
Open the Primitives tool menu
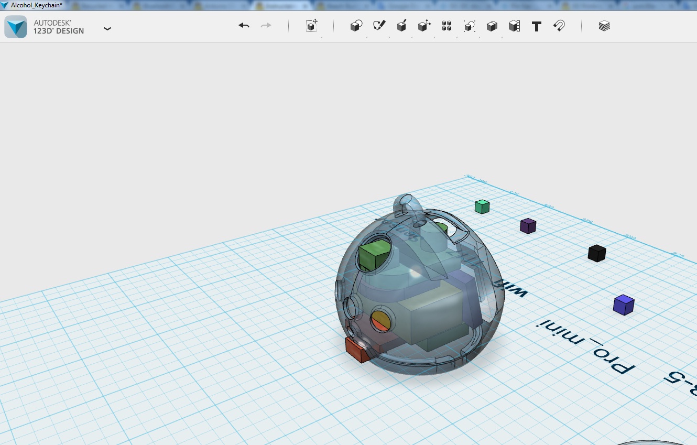click(356, 26)
